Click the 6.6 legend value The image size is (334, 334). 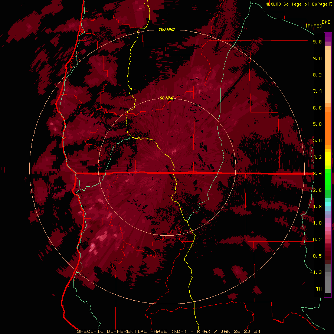(x=317, y=108)
